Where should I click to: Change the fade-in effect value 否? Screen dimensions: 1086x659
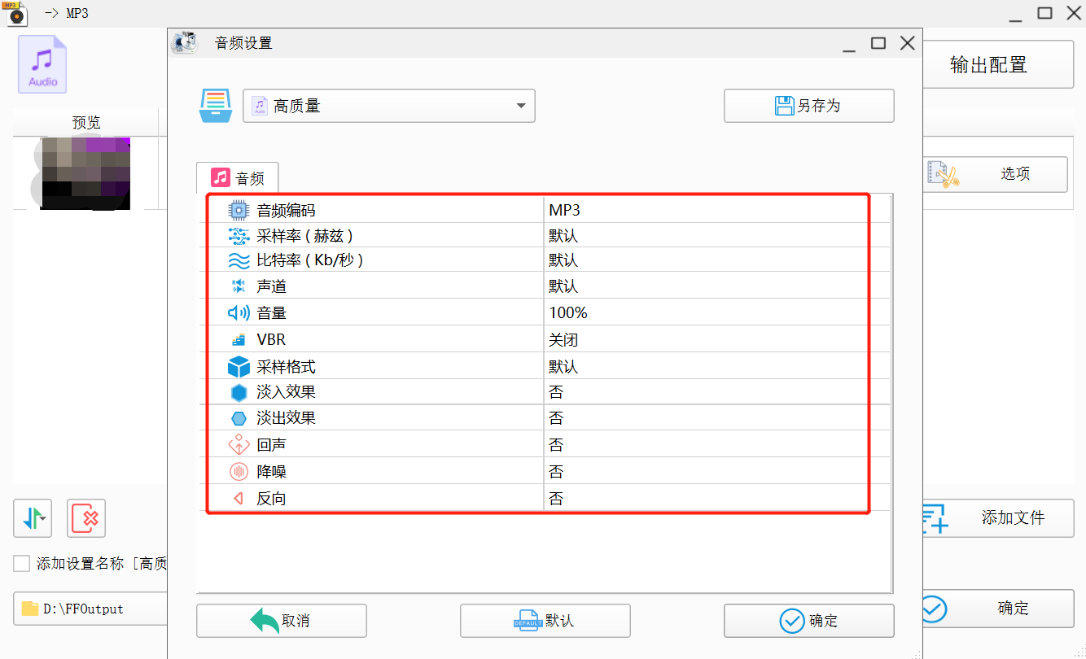[706, 392]
